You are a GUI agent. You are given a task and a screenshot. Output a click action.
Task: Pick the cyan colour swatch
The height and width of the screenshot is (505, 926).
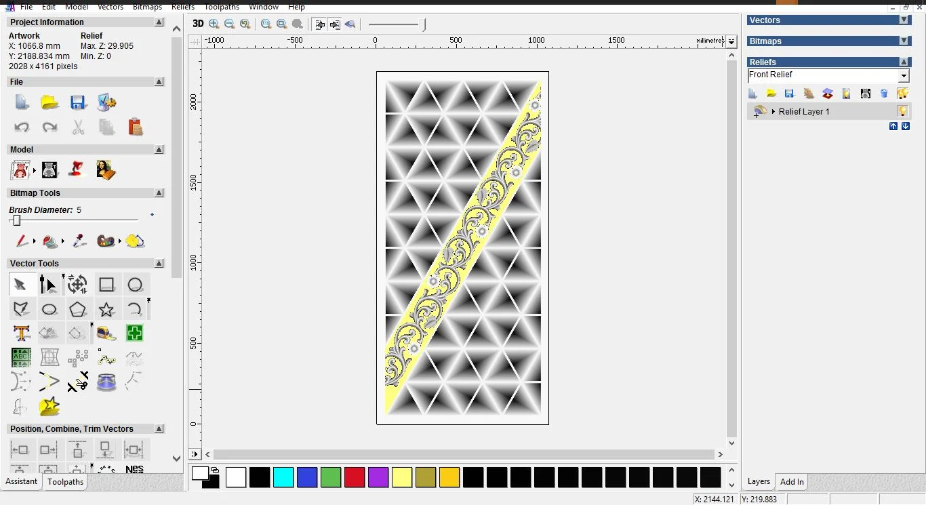[283, 477]
